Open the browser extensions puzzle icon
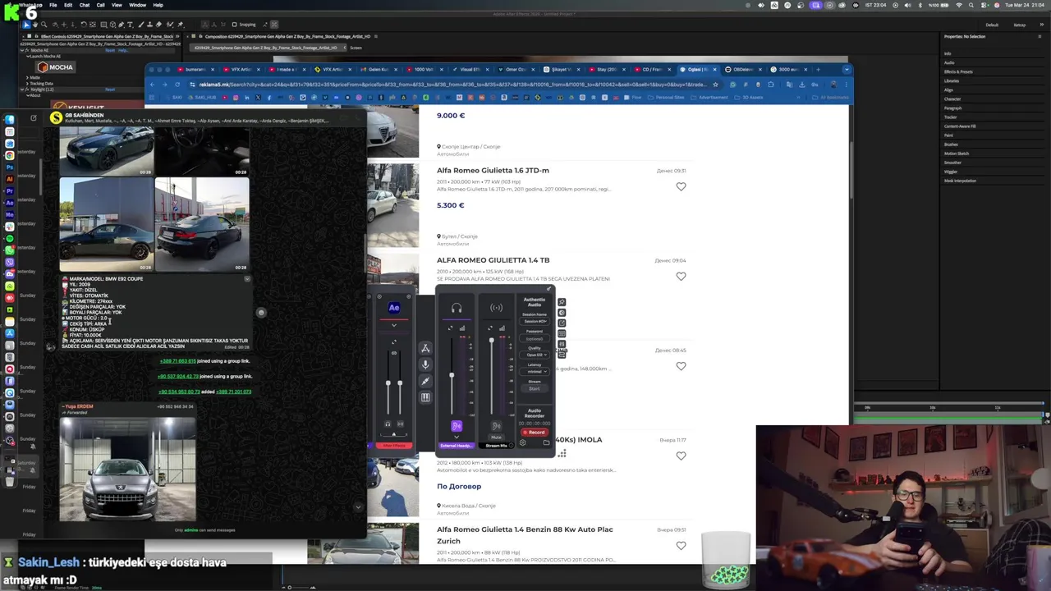1051x591 pixels. point(771,85)
